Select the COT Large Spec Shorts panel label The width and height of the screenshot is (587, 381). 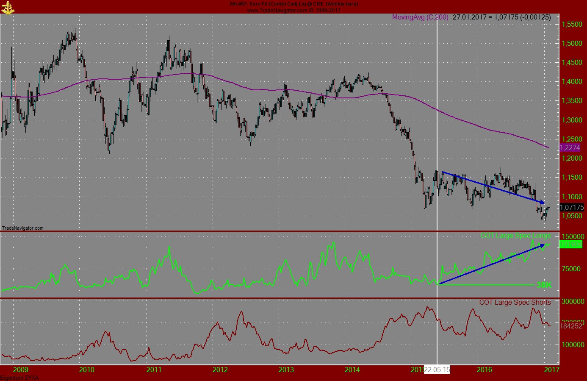[x=515, y=303]
